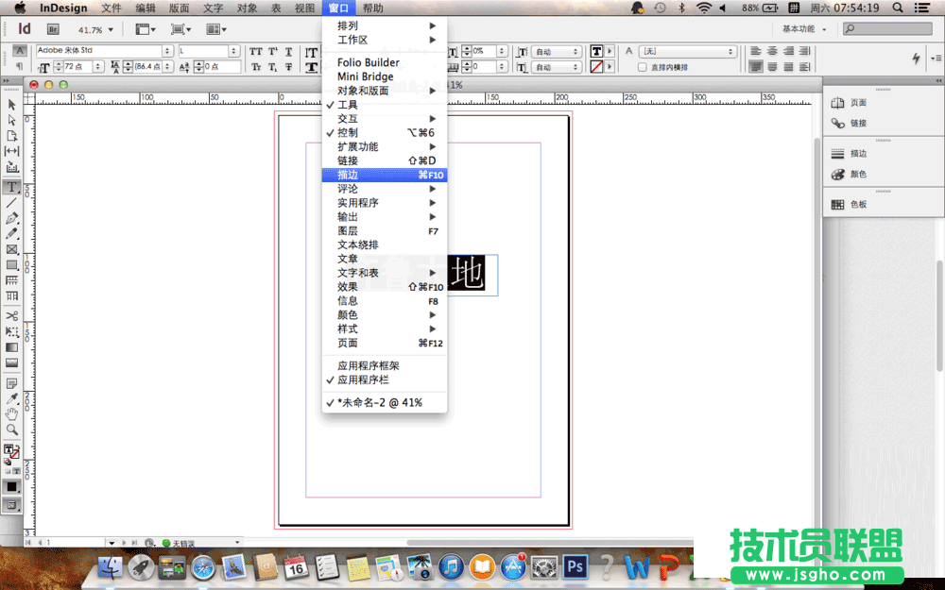Select the Pen tool
The width and height of the screenshot is (945, 590).
click(x=11, y=218)
